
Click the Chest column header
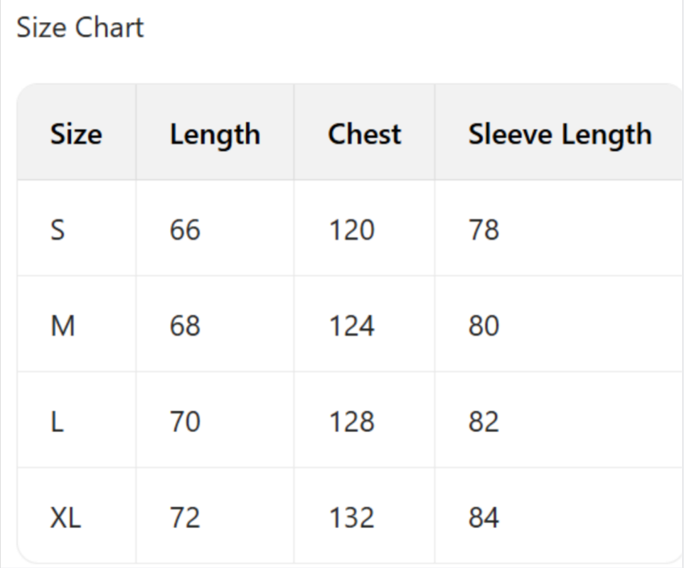[x=364, y=134]
